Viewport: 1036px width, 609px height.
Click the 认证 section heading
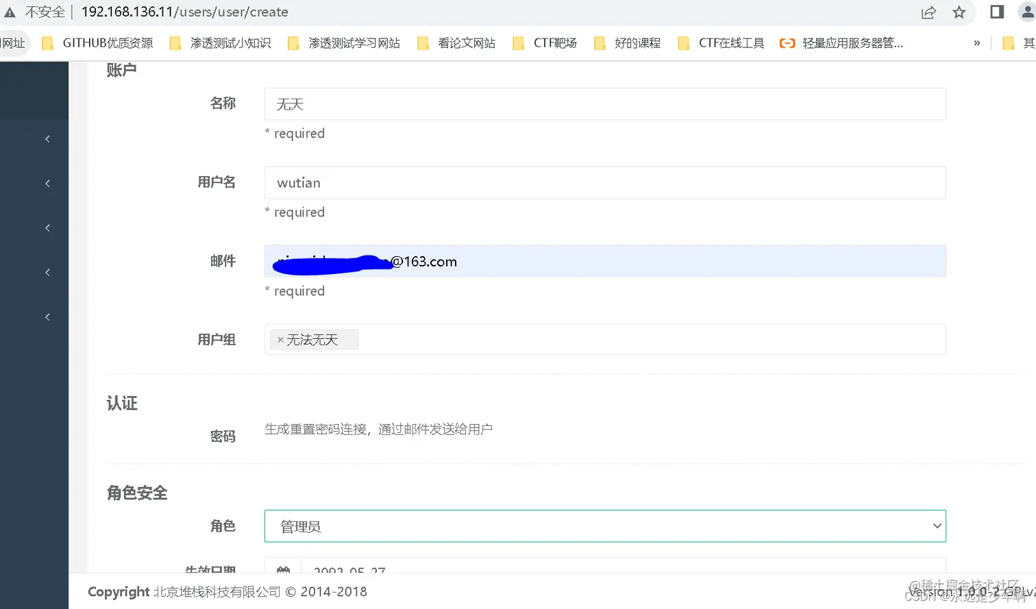click(122, 403)
